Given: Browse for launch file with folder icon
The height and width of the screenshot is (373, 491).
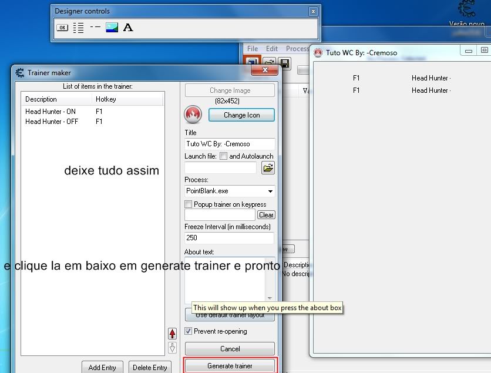Looking at the screenshot, I should pyautogui.click(x=268, y=168).
